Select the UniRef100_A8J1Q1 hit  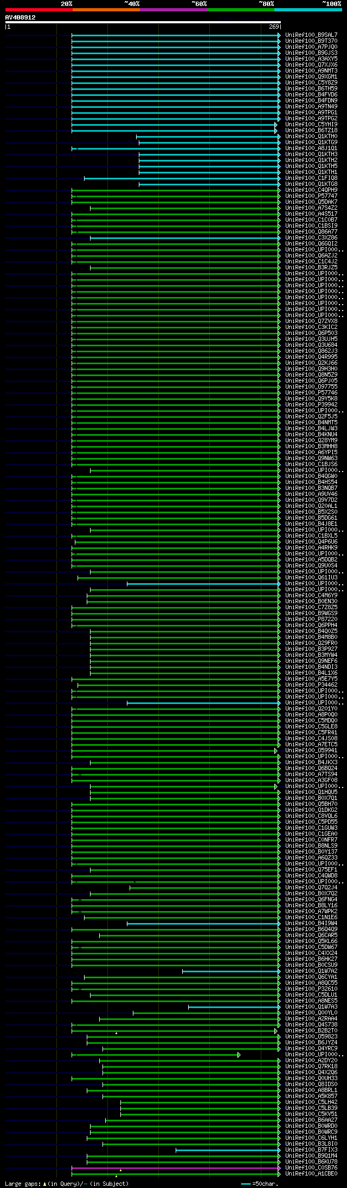(311, 148)
